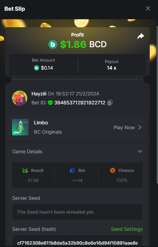Click the chevron next to Play Now

[x=140, y=127]
